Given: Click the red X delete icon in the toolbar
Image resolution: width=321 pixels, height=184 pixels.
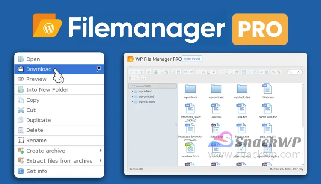Looking at the screenshot, I should coord(214,72).
